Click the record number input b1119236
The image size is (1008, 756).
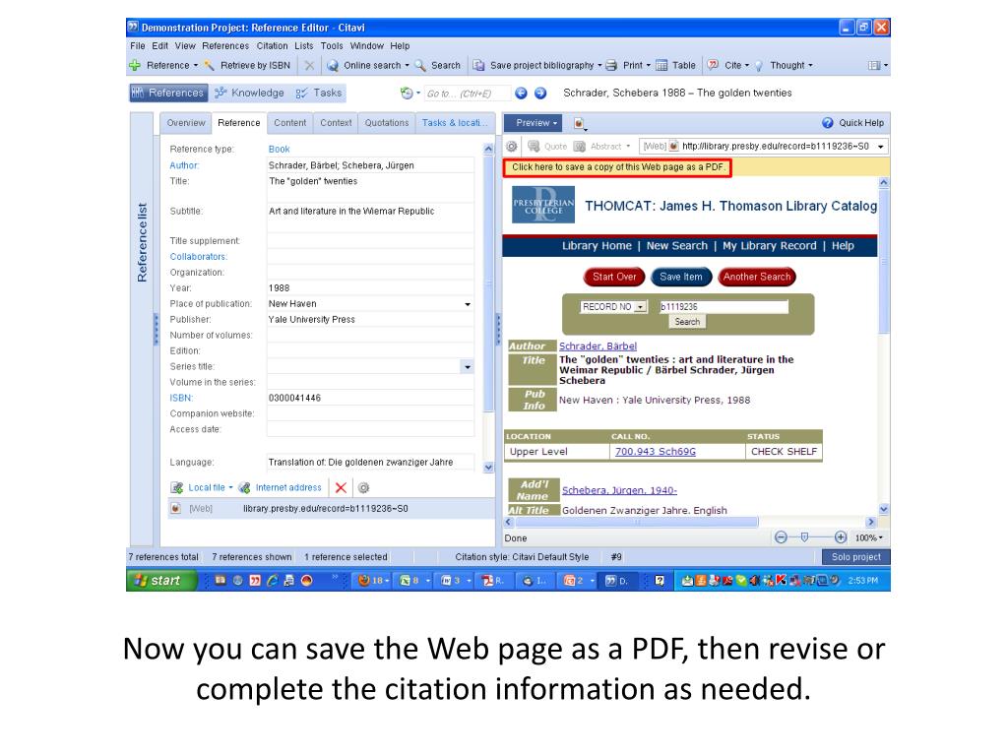(x=724, y=307)
